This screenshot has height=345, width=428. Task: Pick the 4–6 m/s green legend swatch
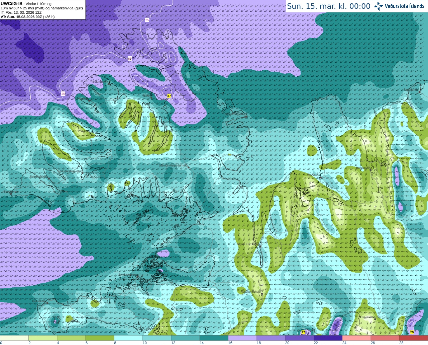pyautogui.click(x=71, y=338)
